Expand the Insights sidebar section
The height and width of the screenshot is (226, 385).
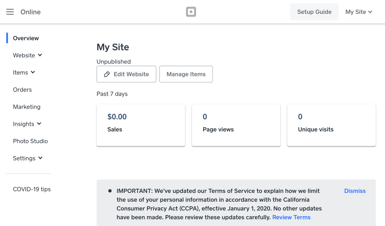27,124
